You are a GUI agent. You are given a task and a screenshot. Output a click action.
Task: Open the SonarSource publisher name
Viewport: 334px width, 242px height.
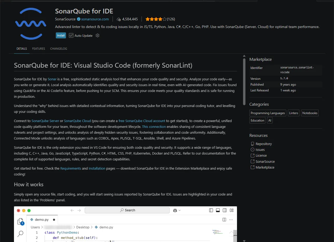coord(65,19)
